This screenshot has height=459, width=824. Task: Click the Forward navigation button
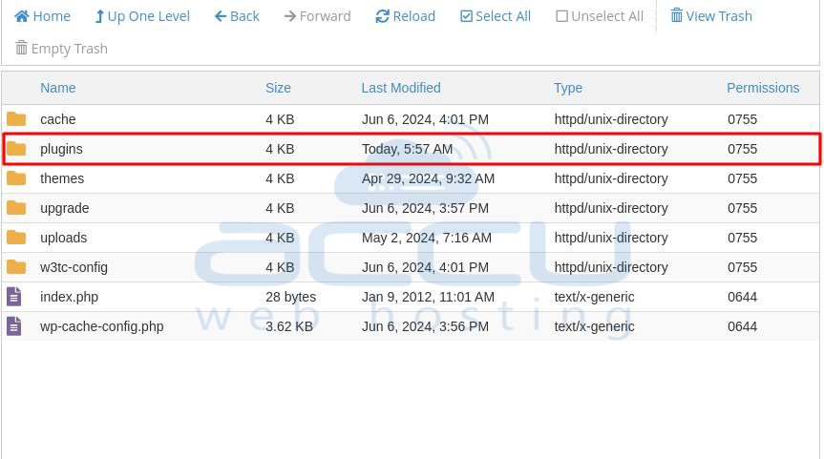317,16
